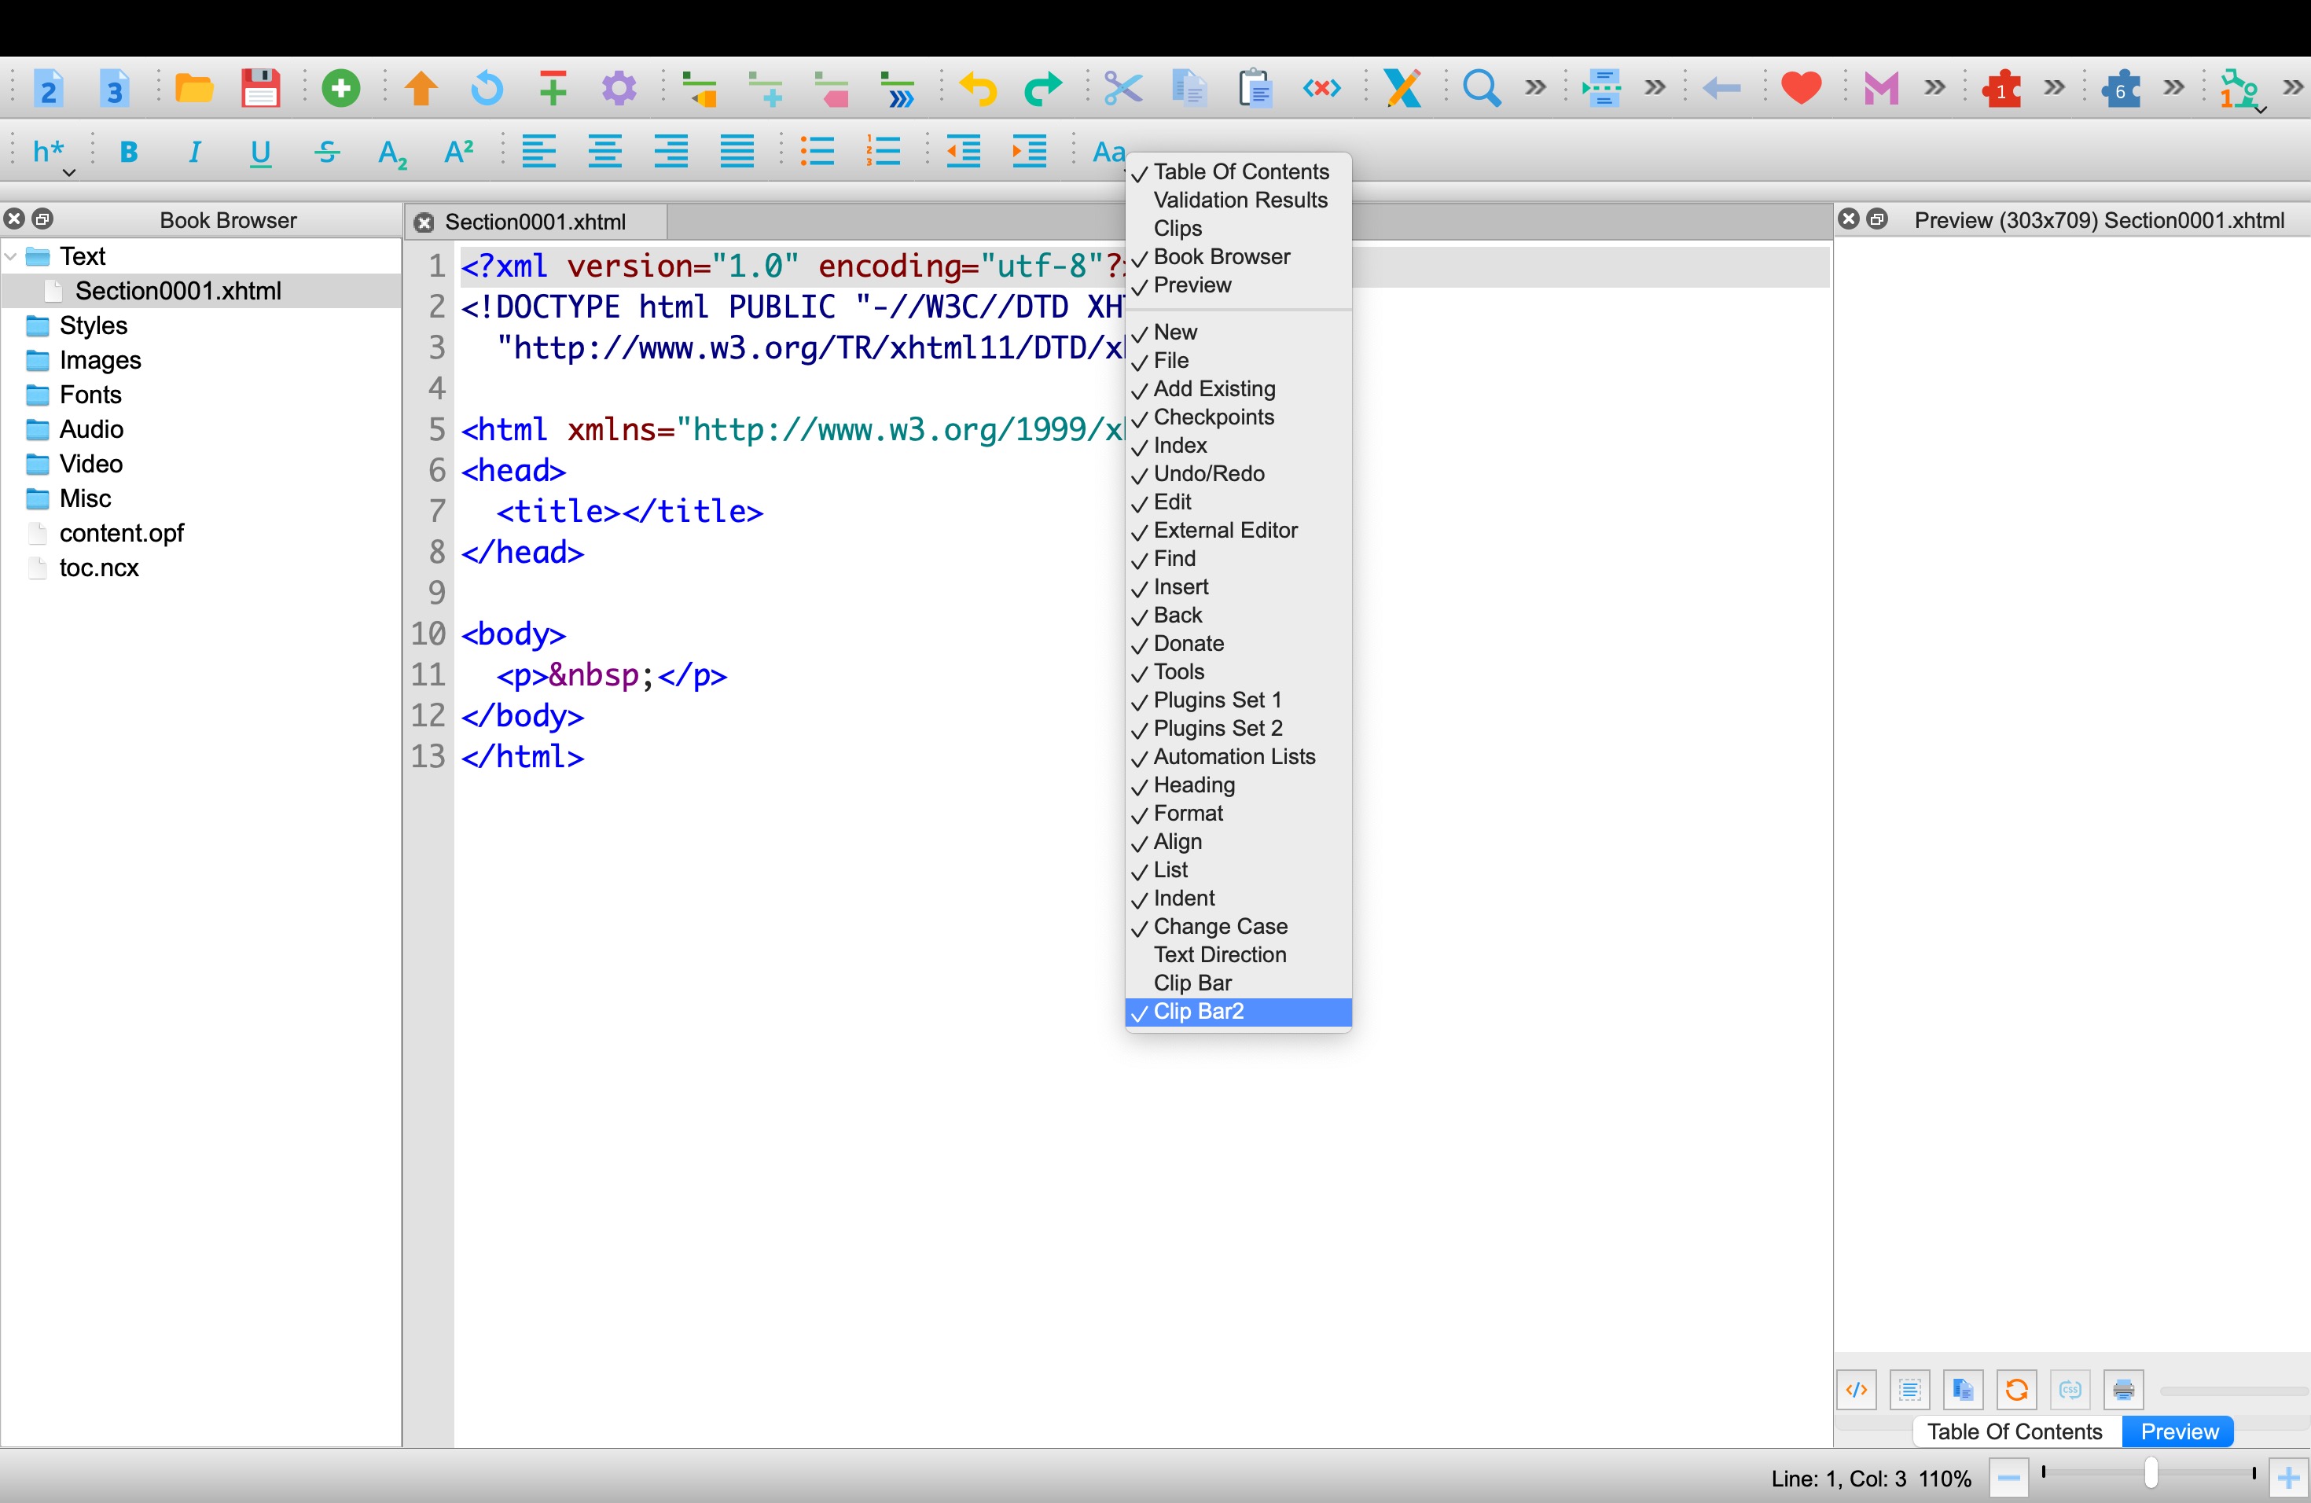Select the Section0001.xhtml editor tab
Screen dimensions: 2311x1503
[535, 222]
